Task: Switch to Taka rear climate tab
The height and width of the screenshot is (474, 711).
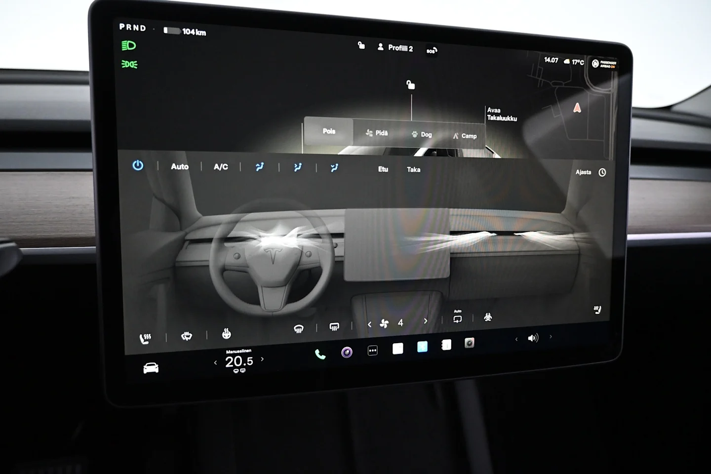Action: [414, 169]
